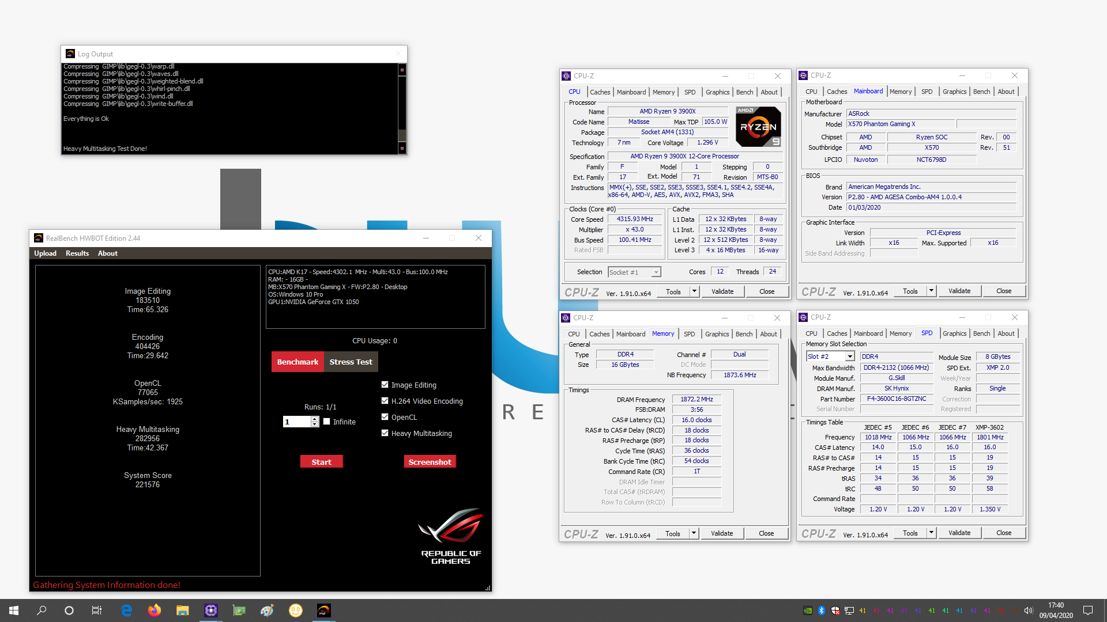Uncheck Image Editing test
This screenshot has width=1107, height=622.
(x=385, y=385)
